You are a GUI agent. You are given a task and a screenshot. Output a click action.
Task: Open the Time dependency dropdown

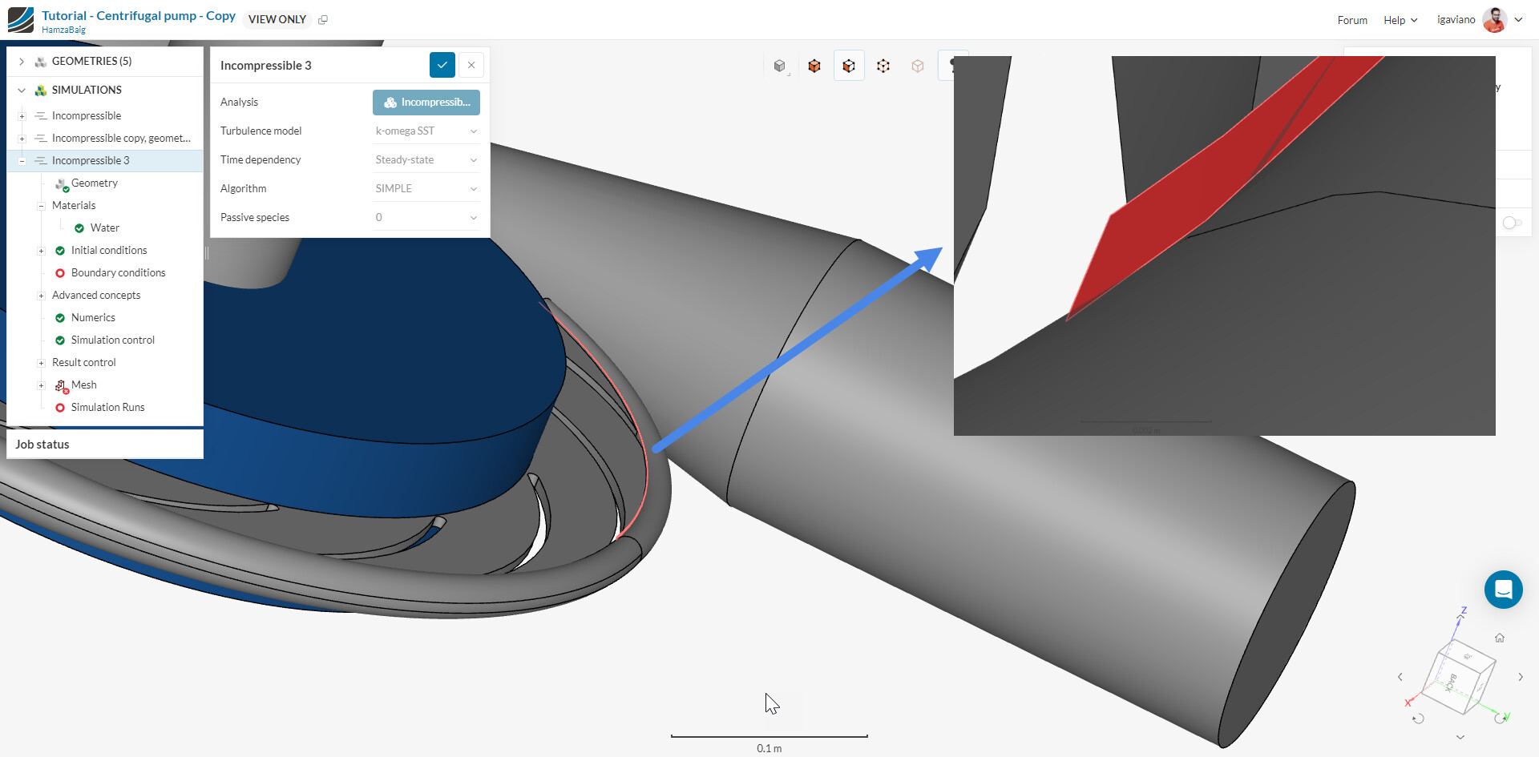pyautogui.click(x=426, y=160)
